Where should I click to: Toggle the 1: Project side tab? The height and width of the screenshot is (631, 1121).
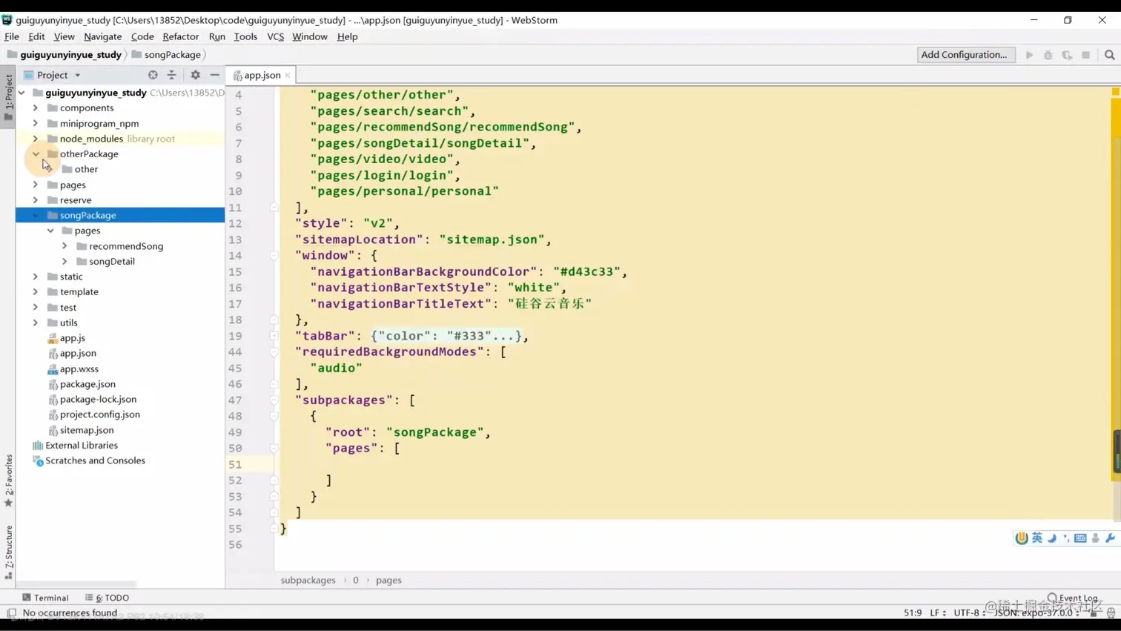8,97
